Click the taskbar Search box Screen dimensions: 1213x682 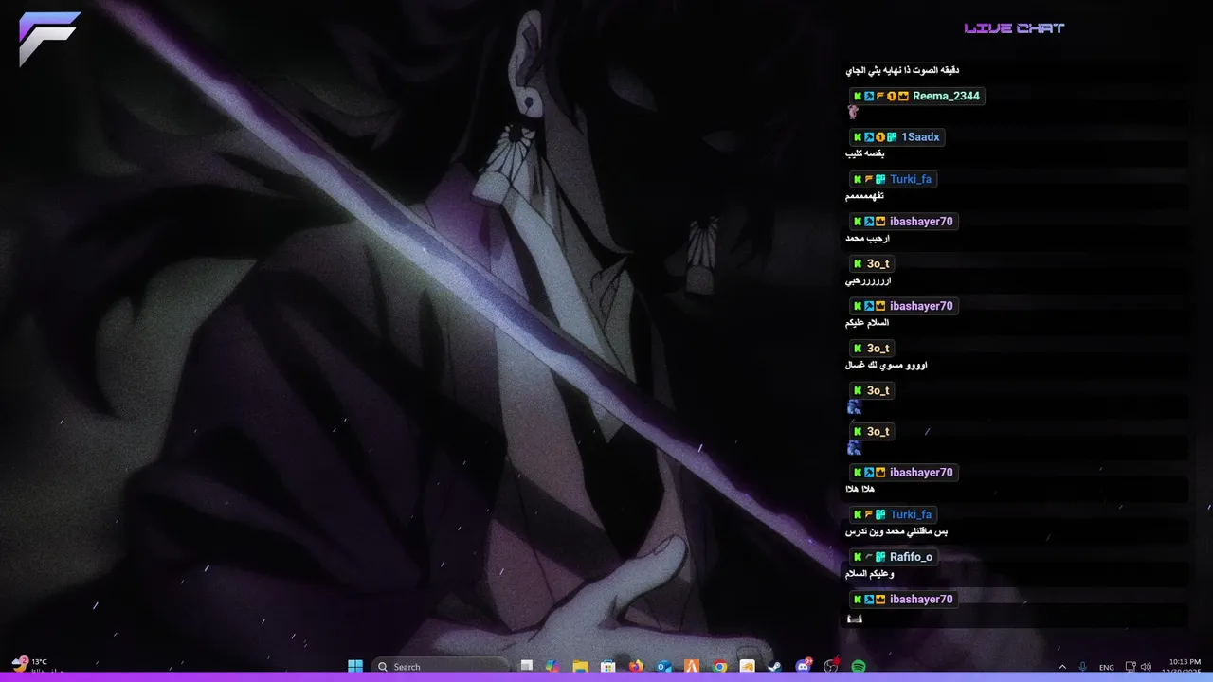(441, 666)
